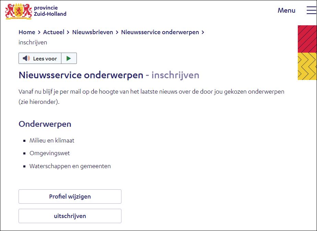
Task: Select the Milieu en klimaat list item
Action: pyautogui.click(x=52, y=140)
